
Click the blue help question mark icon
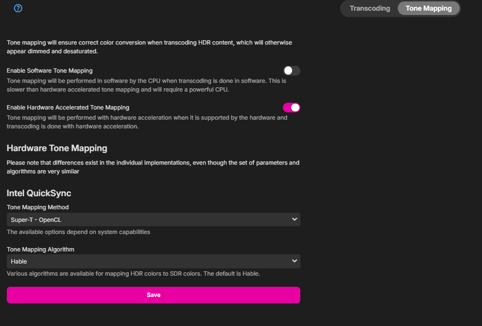pyautogui.click(x=18, y=8)
